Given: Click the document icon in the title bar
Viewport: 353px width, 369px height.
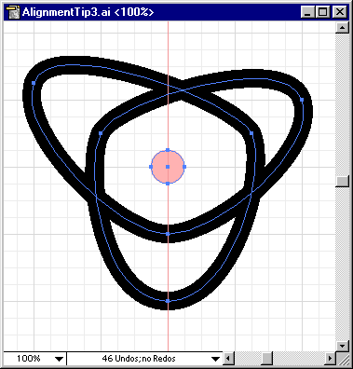Looking at the screenshot, I should [13, 12].
